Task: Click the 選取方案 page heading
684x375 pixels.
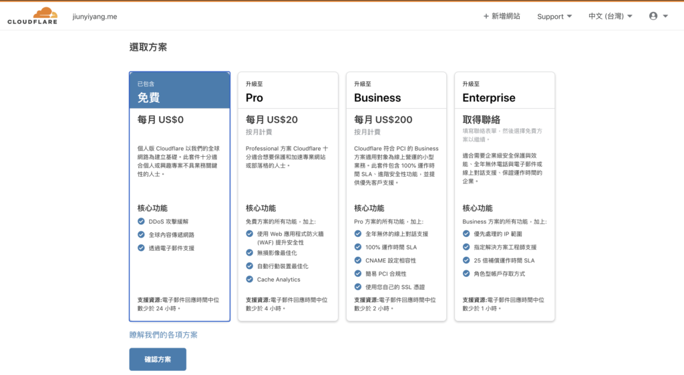Action: (148, 47)
